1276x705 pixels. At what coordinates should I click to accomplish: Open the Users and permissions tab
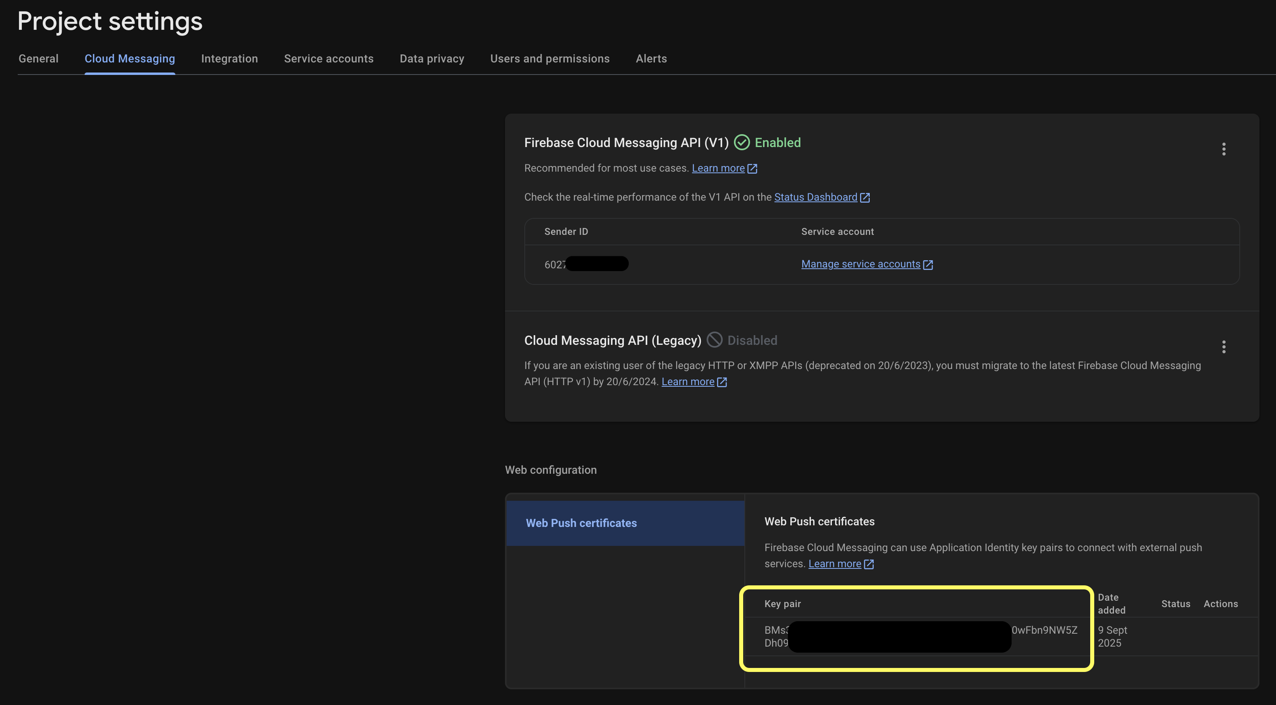coord(550,58)
